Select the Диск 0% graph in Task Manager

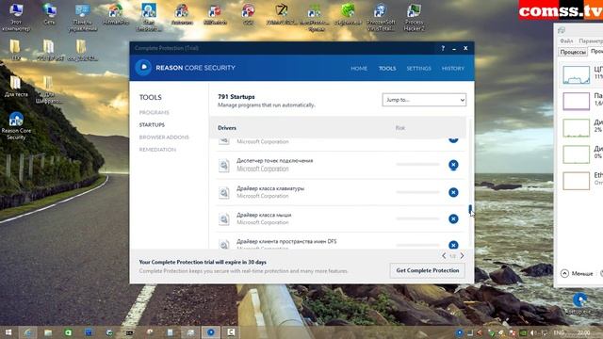point(576,154)
